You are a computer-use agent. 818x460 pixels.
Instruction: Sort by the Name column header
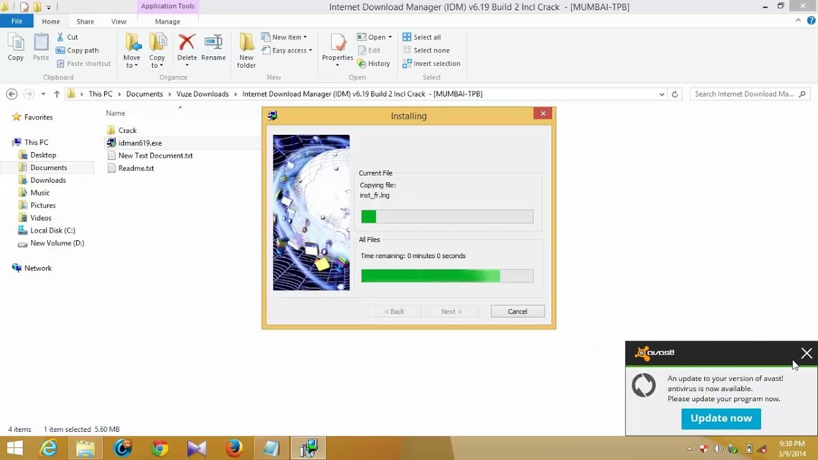pos(116,113)
